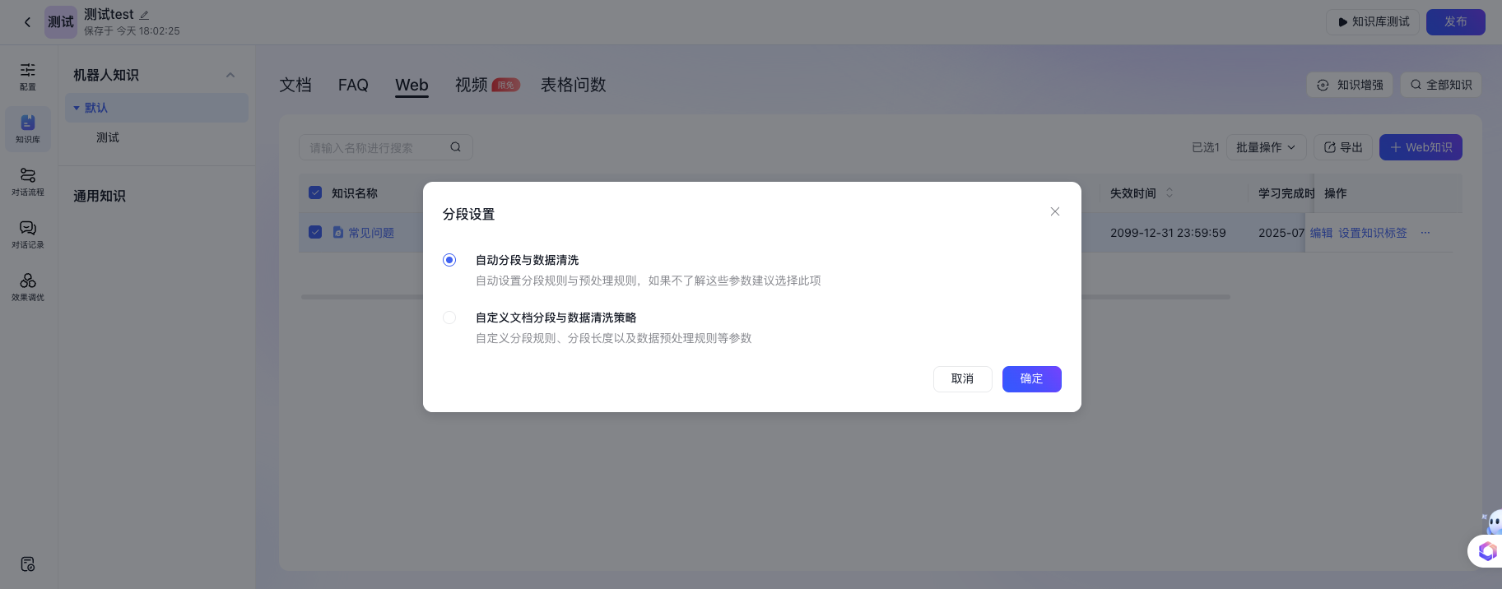Select 自动分段与数据清洗 radio option
1502x589 pixels.
pos(449,260)
